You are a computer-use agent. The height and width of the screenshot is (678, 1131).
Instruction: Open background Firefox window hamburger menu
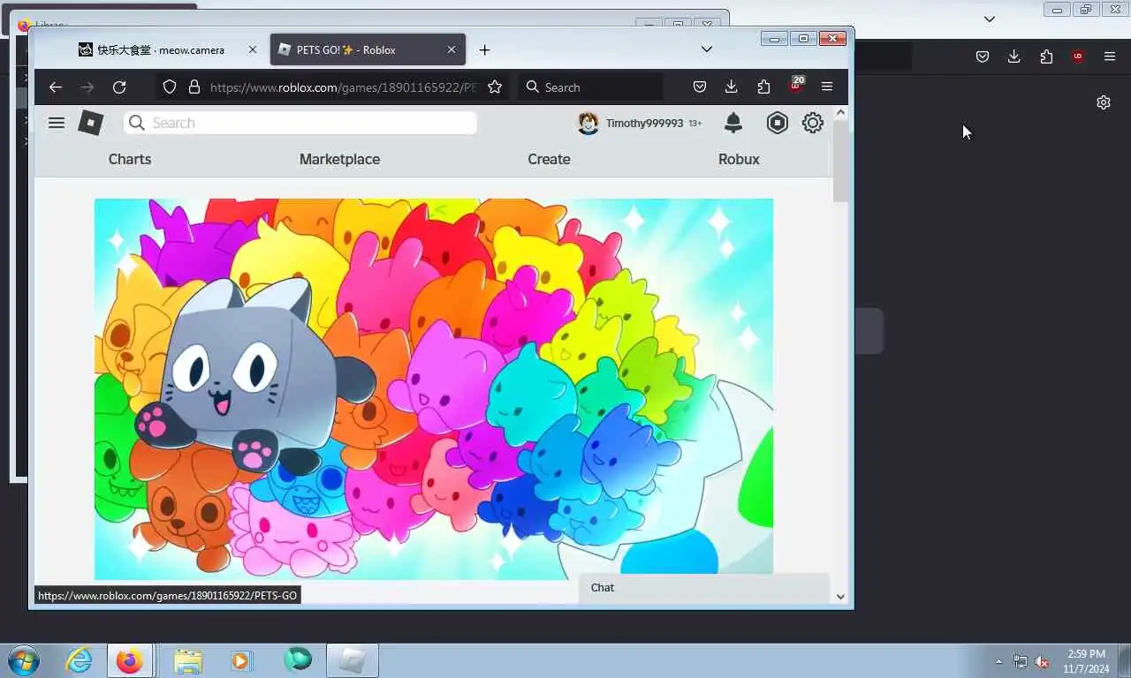click(x=1110, y=56)
